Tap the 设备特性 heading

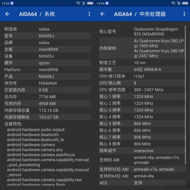(13, 124)
